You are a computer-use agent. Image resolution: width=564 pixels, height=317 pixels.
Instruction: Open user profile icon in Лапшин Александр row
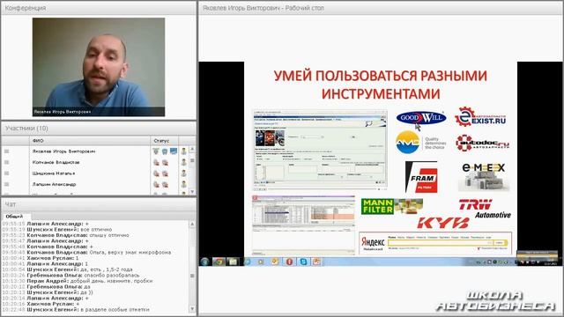click(x=184, y=184)
